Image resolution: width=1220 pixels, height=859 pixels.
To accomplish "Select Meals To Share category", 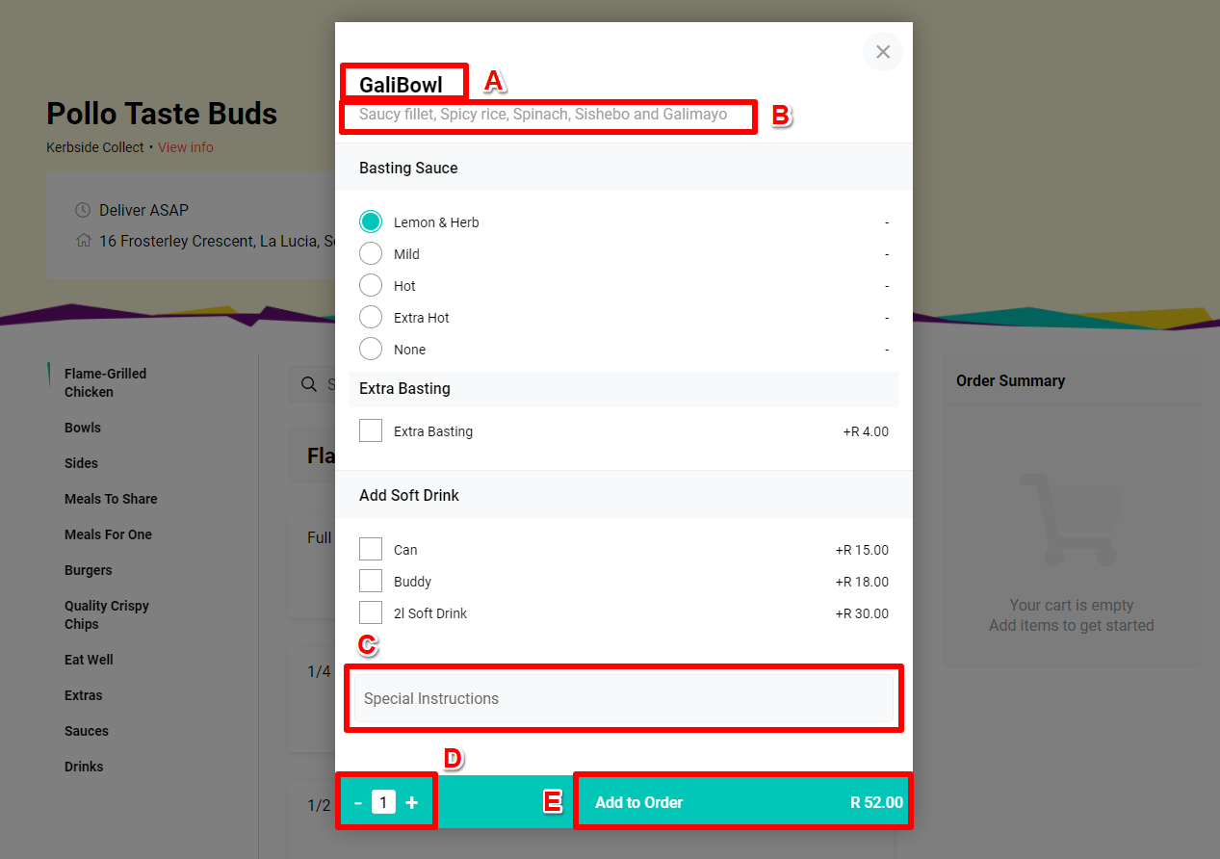I will (111, 499).
